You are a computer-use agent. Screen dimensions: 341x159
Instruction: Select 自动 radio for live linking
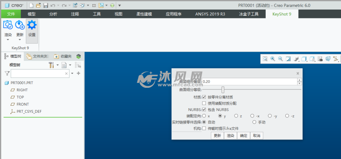pos(204,122)
